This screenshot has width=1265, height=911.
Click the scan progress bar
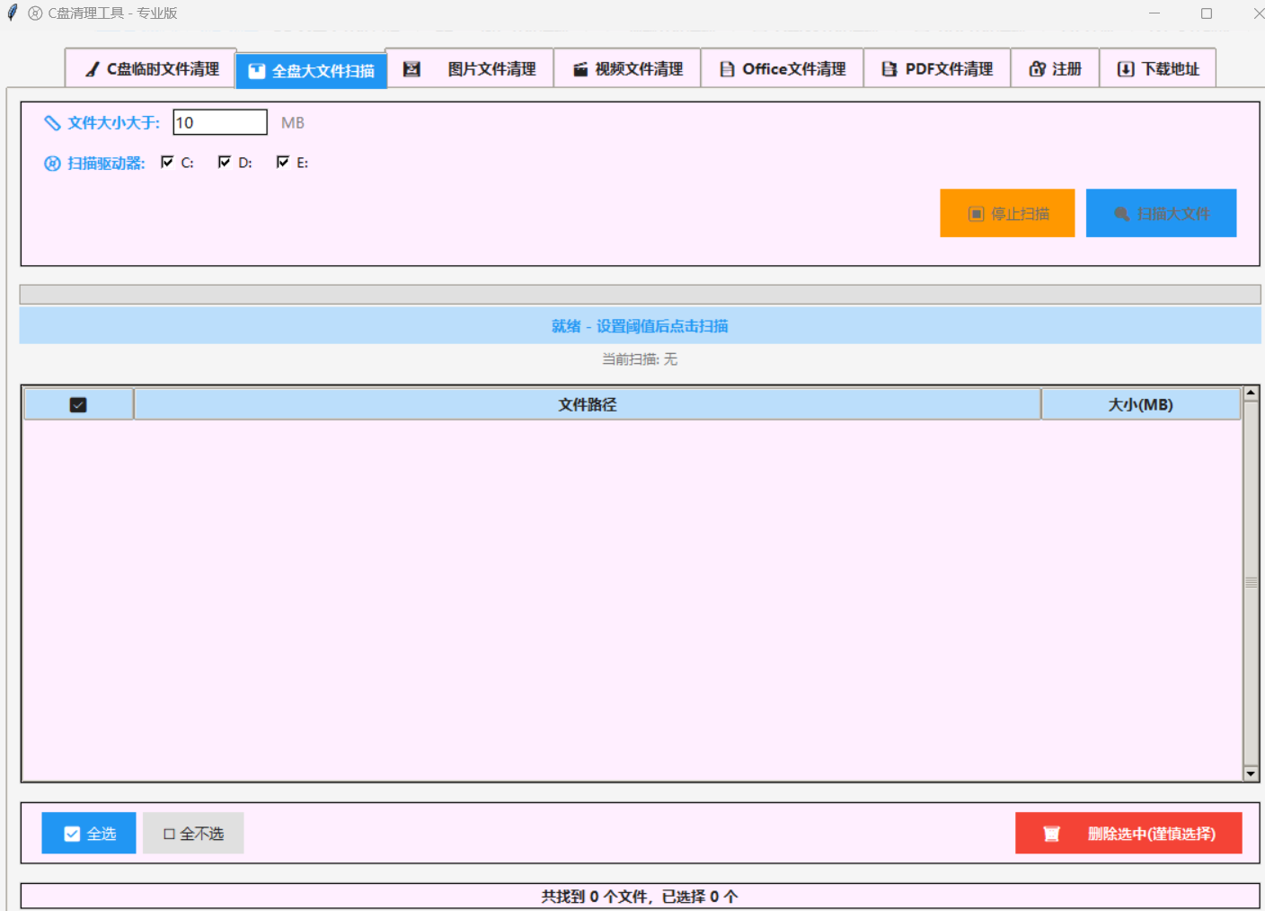point(640,295)
